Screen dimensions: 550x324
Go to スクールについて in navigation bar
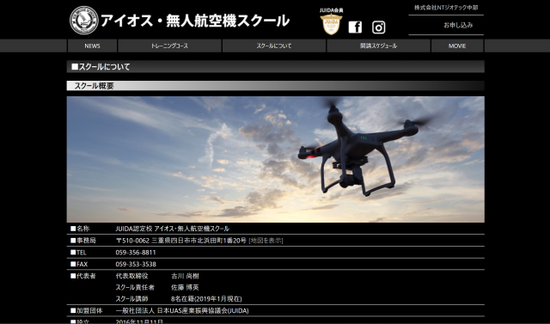coord(274,46)
